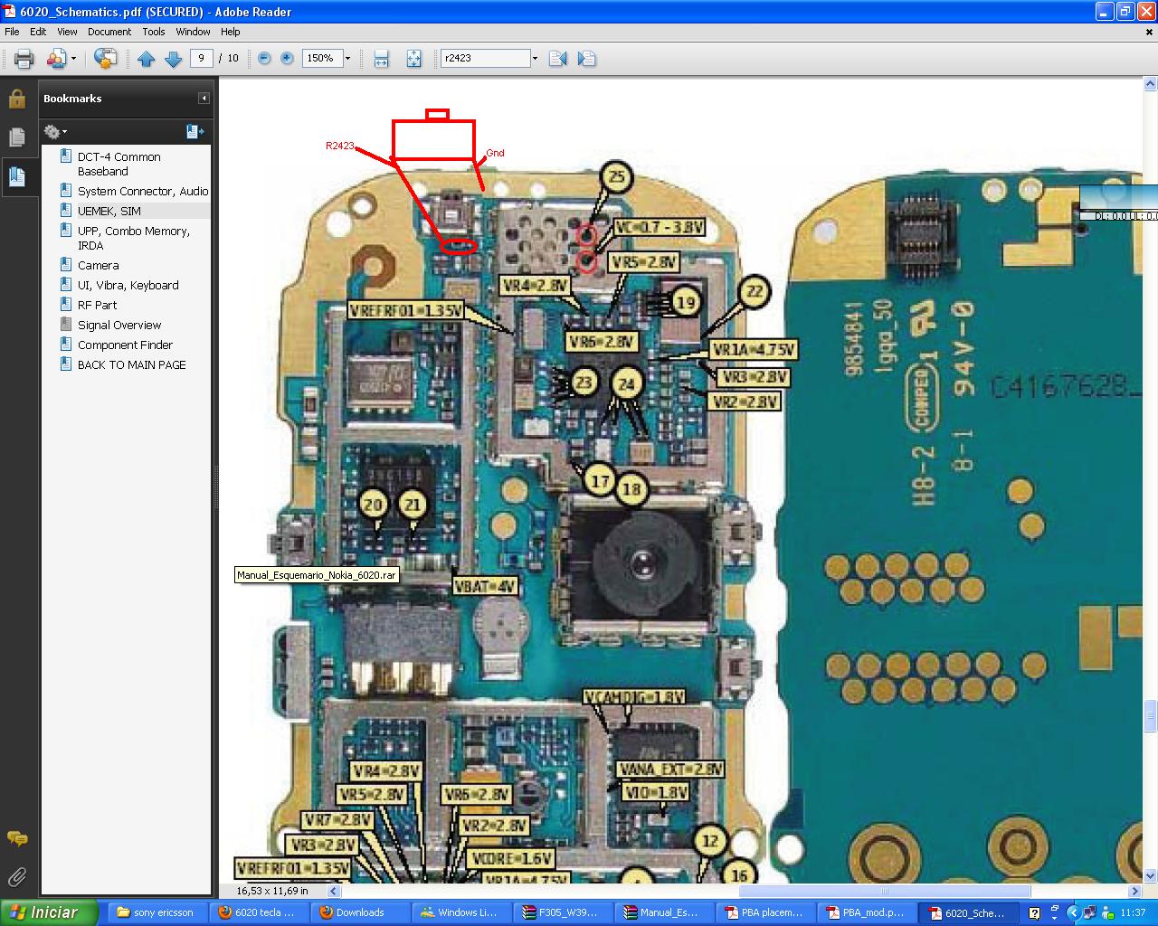Click the fit one full page icon
The height and width of the screenshot is (926, 1158).
[413, 59]
